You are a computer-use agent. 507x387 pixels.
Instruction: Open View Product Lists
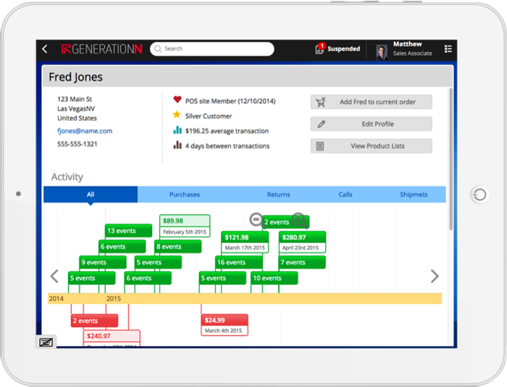coord(371,146)
